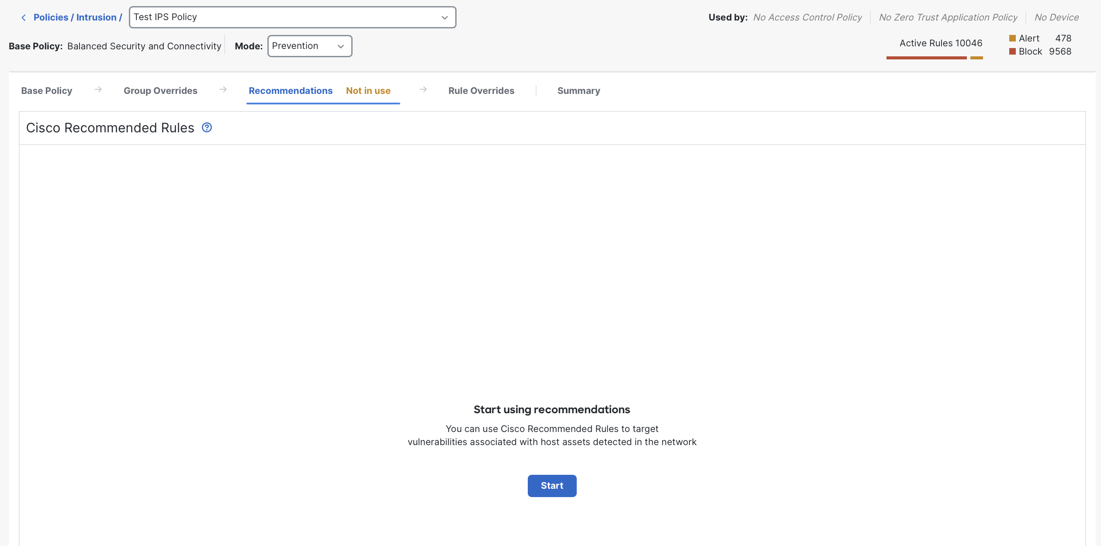Go to the Rule Overrides tab
The width and height of the screenshot is (1101, 546).
(481, 91)
